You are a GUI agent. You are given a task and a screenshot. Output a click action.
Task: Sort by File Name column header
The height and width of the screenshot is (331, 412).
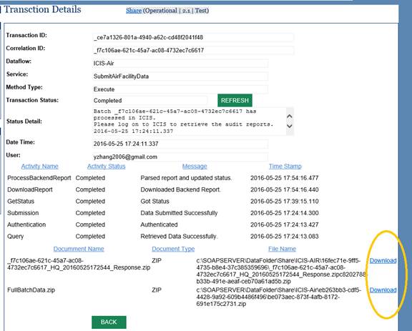[x=282, y=249]
